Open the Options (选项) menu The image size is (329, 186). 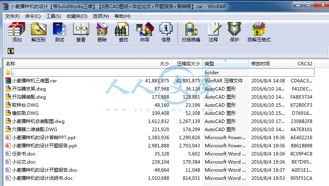click(x=101, y=16)
